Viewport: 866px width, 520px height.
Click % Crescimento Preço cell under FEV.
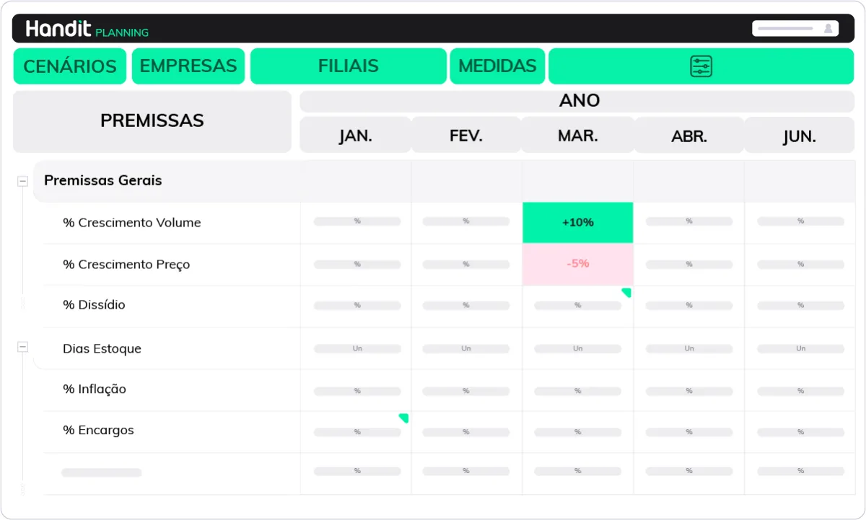pyautogui.click(x=467, y=265)
